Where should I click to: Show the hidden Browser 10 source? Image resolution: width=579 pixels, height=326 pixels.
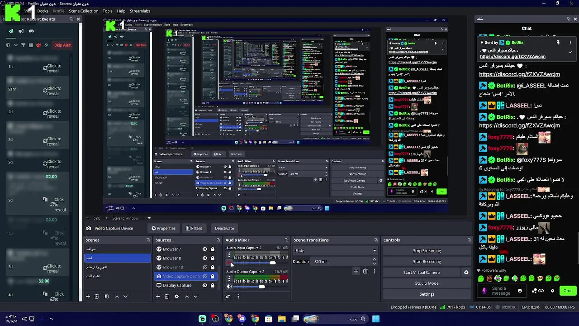[x=204, y=267]
